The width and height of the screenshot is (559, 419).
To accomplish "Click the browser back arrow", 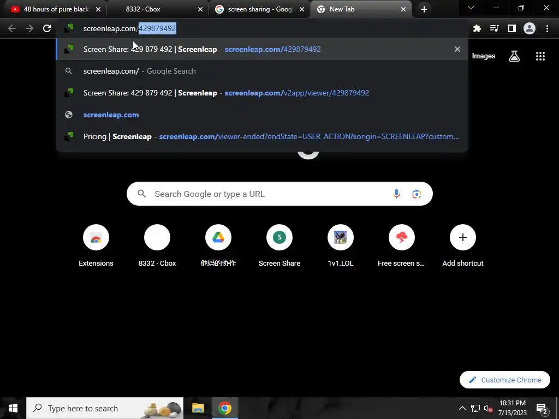I will click(x=12, y=28).
